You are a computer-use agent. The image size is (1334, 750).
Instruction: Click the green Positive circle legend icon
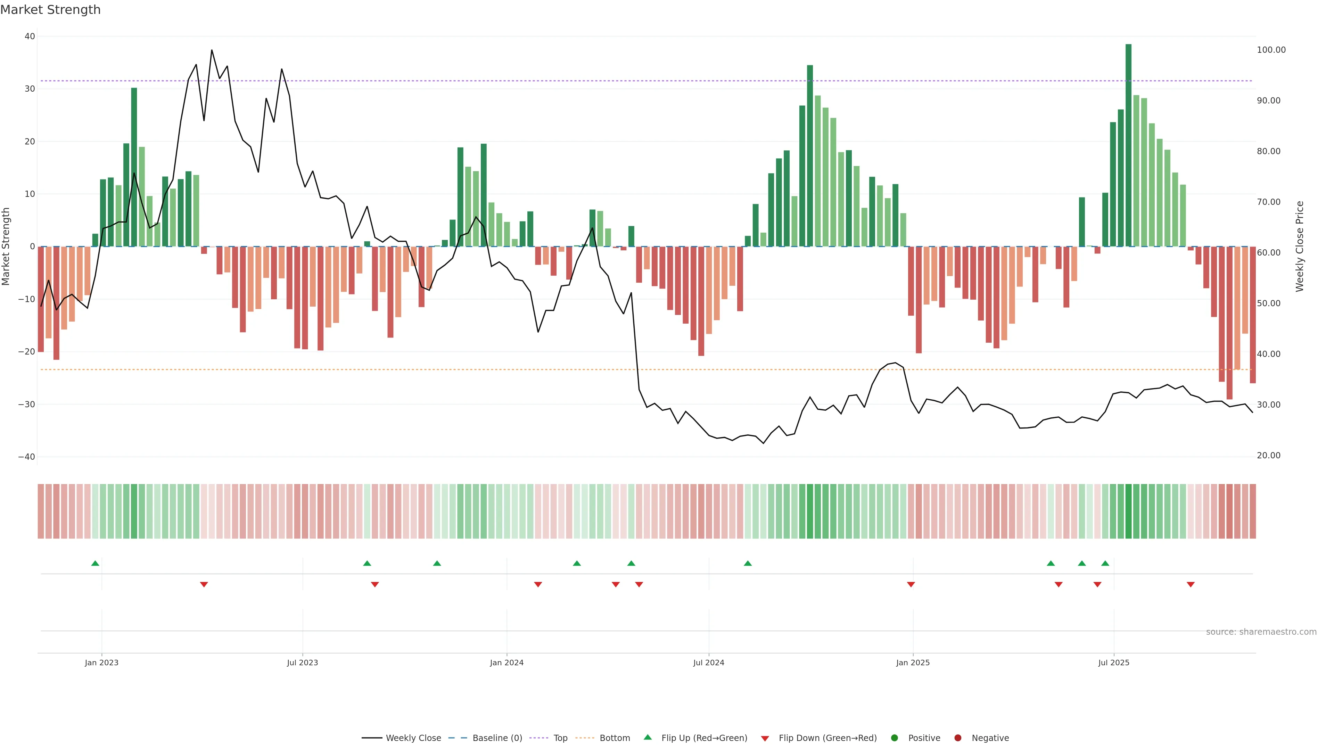[894, 737]
